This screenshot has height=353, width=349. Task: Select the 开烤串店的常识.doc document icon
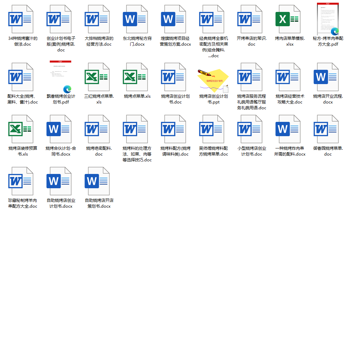(250, 19)
